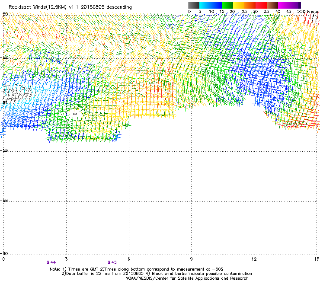Select the brown 35-40 knots legend swatch
The height and width of the screenshot is (281, 320).
tap(272, 5)
